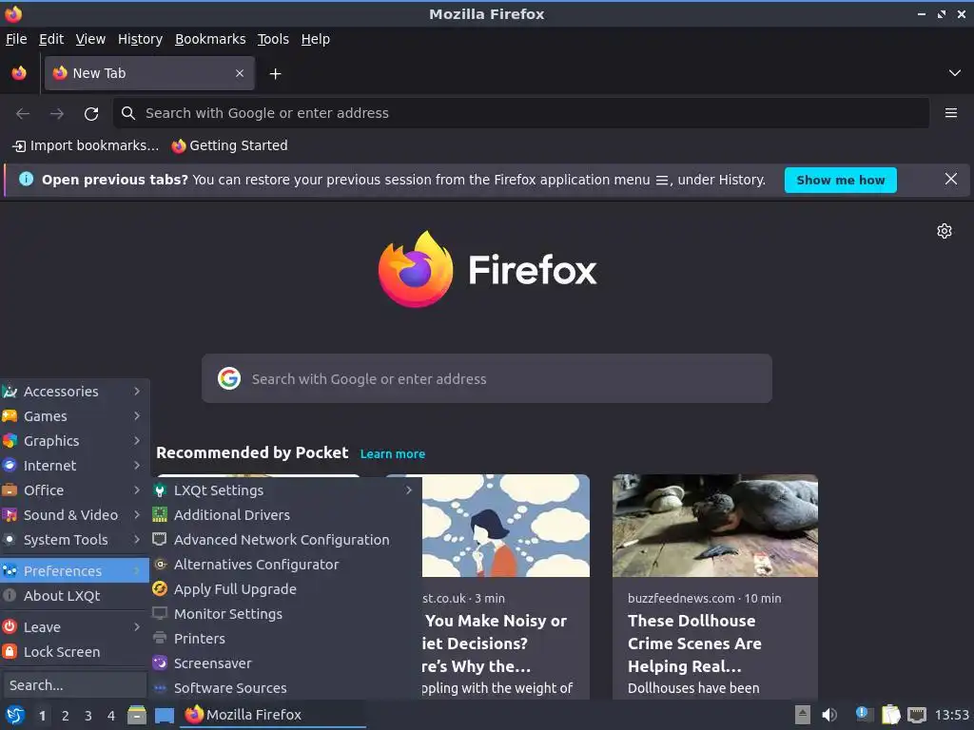Screen dimensions: 974x730
Task: Click removable media eject tray icon
Action: 803,715
